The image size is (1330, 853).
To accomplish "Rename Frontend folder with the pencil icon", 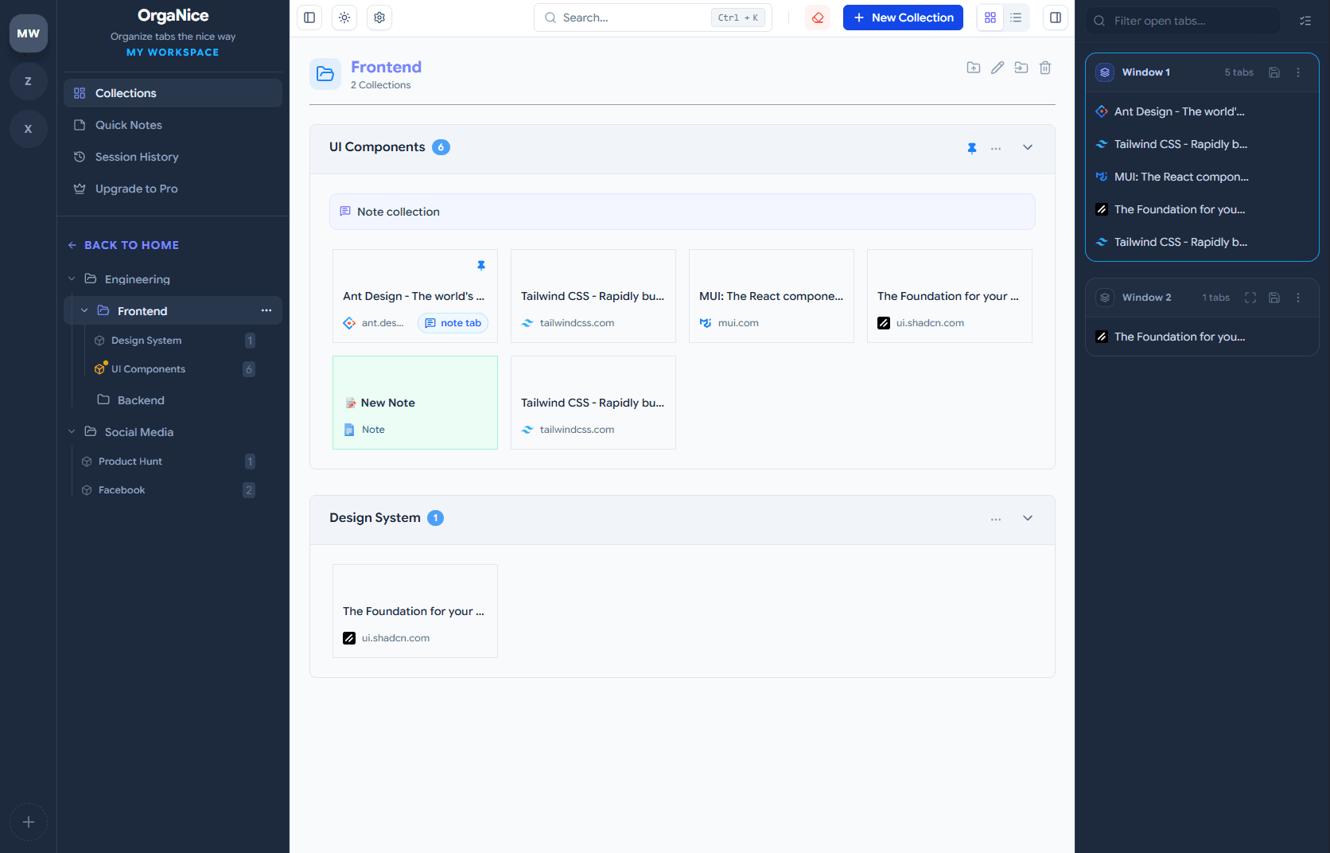I will click(997, 68).
